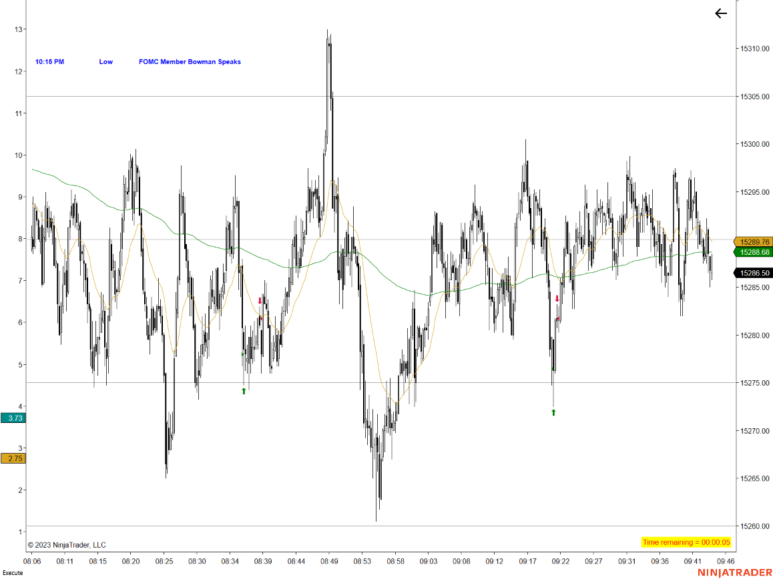Click the 1 label on left axis
This screenshot has width=773, height=579.
pyautogui.click(x=21, y=532)
